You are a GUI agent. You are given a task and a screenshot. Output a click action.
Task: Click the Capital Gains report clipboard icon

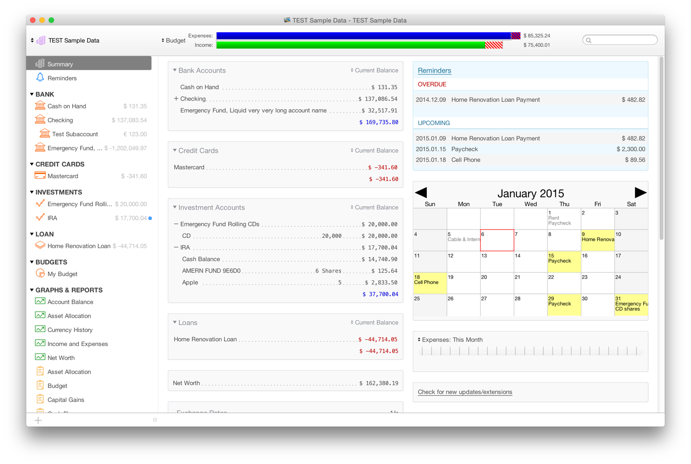[40, 400]
